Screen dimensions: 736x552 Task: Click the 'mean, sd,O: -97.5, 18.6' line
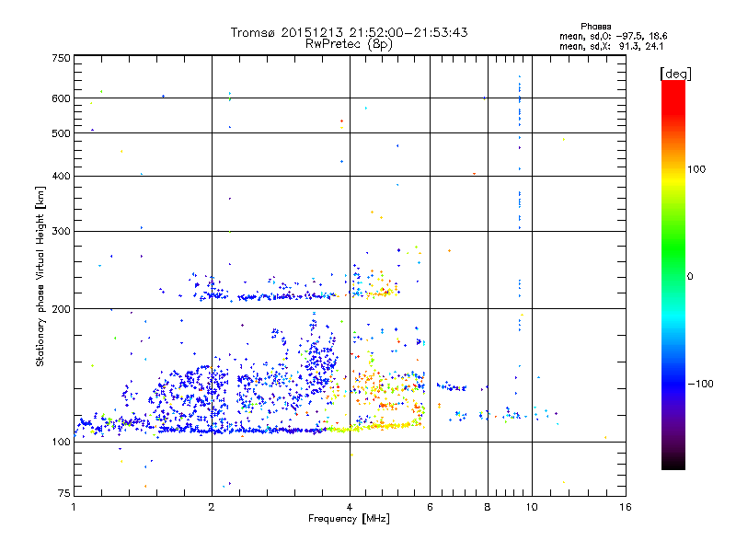pos(613,36)
